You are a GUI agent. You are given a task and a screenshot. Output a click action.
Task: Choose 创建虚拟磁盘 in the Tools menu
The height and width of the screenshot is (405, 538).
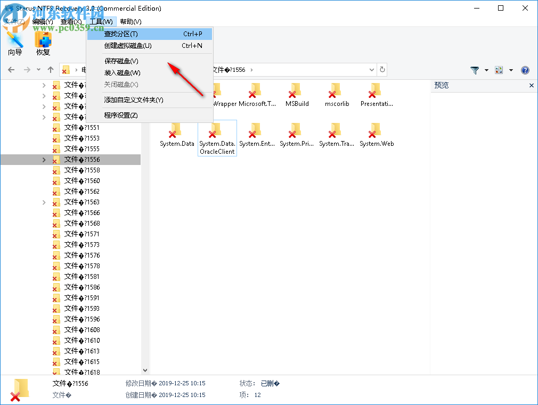click(126, 47)
